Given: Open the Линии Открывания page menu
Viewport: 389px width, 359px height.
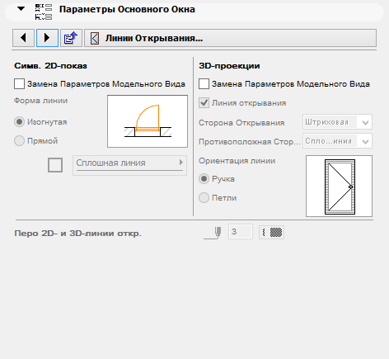Looking at the screenshot, I should (x=230, y=38).
